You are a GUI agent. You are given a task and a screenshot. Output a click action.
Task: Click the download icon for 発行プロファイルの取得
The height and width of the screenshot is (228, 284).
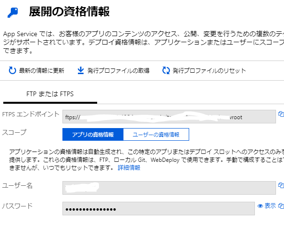[x=81, y=70]
